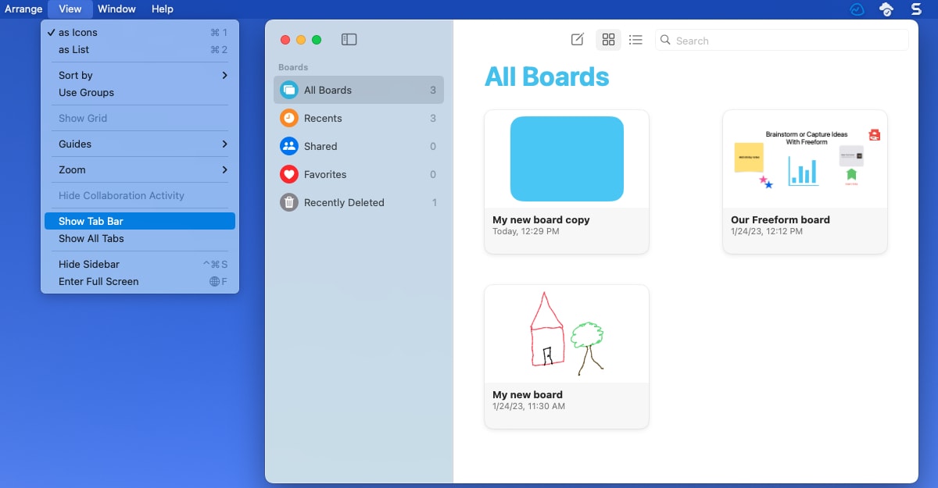Select the All Boards folder icon

288,90
